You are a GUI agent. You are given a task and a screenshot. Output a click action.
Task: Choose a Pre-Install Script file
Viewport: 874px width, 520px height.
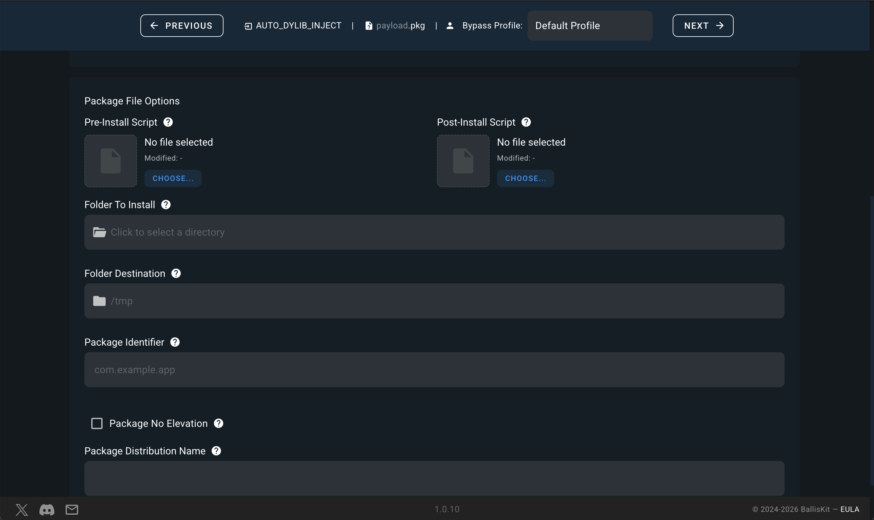(x=173, y=178)
